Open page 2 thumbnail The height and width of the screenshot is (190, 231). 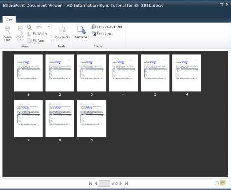click(60, 73)
